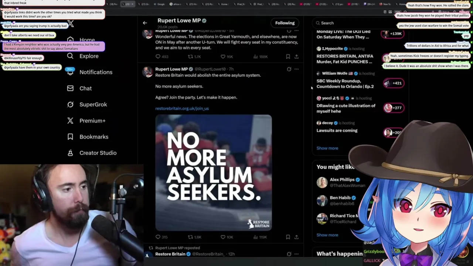Image resolution: width=473 pixels, height=266 pixels.
Task: Click Alex Phillips' profile picture
Action: [x=322, y=183]
